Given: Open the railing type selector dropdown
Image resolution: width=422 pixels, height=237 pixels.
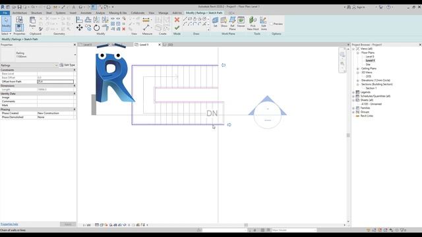Looking at the screenshot, I should [75, 55].
